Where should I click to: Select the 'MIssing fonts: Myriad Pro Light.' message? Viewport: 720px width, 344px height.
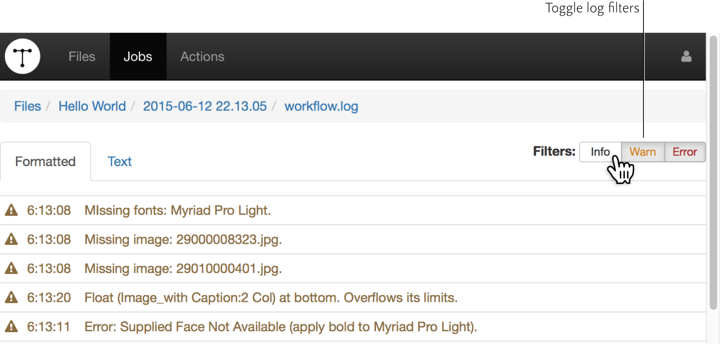click(177, 210)
